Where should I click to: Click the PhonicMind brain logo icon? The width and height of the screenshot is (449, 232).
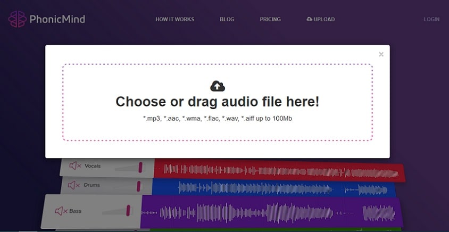[x=18, y=19]
